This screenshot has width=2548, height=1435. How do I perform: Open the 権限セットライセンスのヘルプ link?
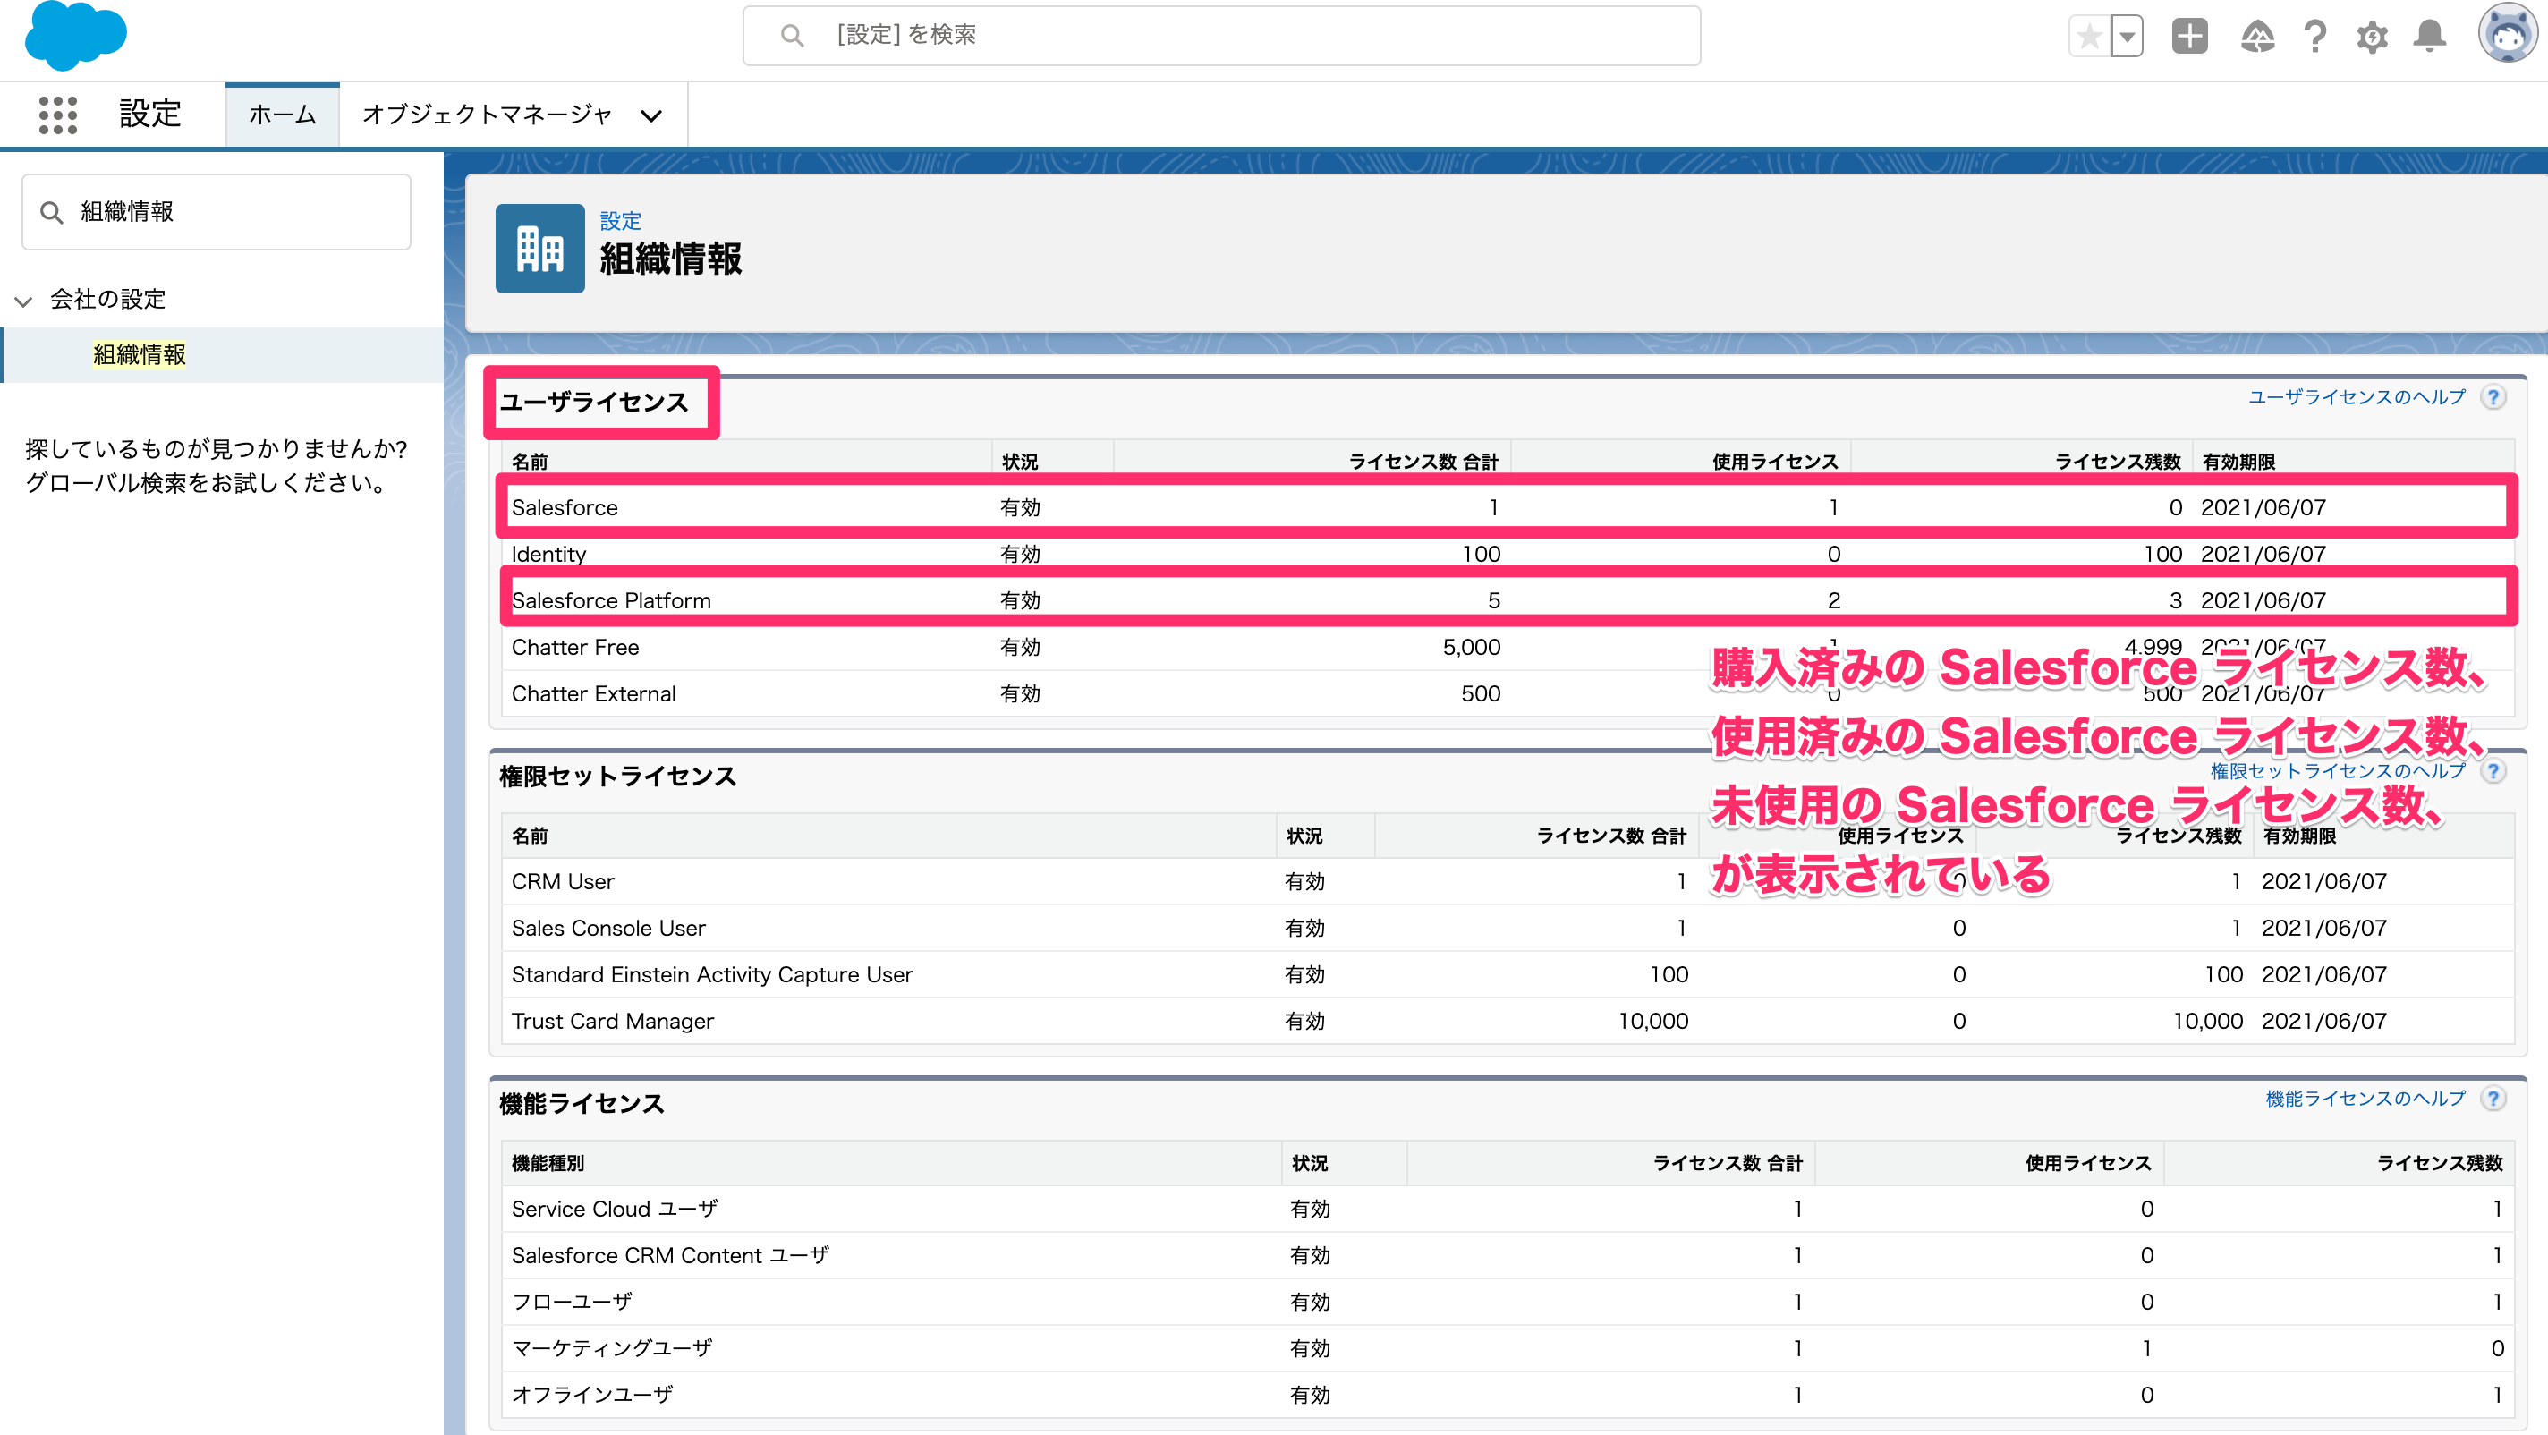(2338, 771)
